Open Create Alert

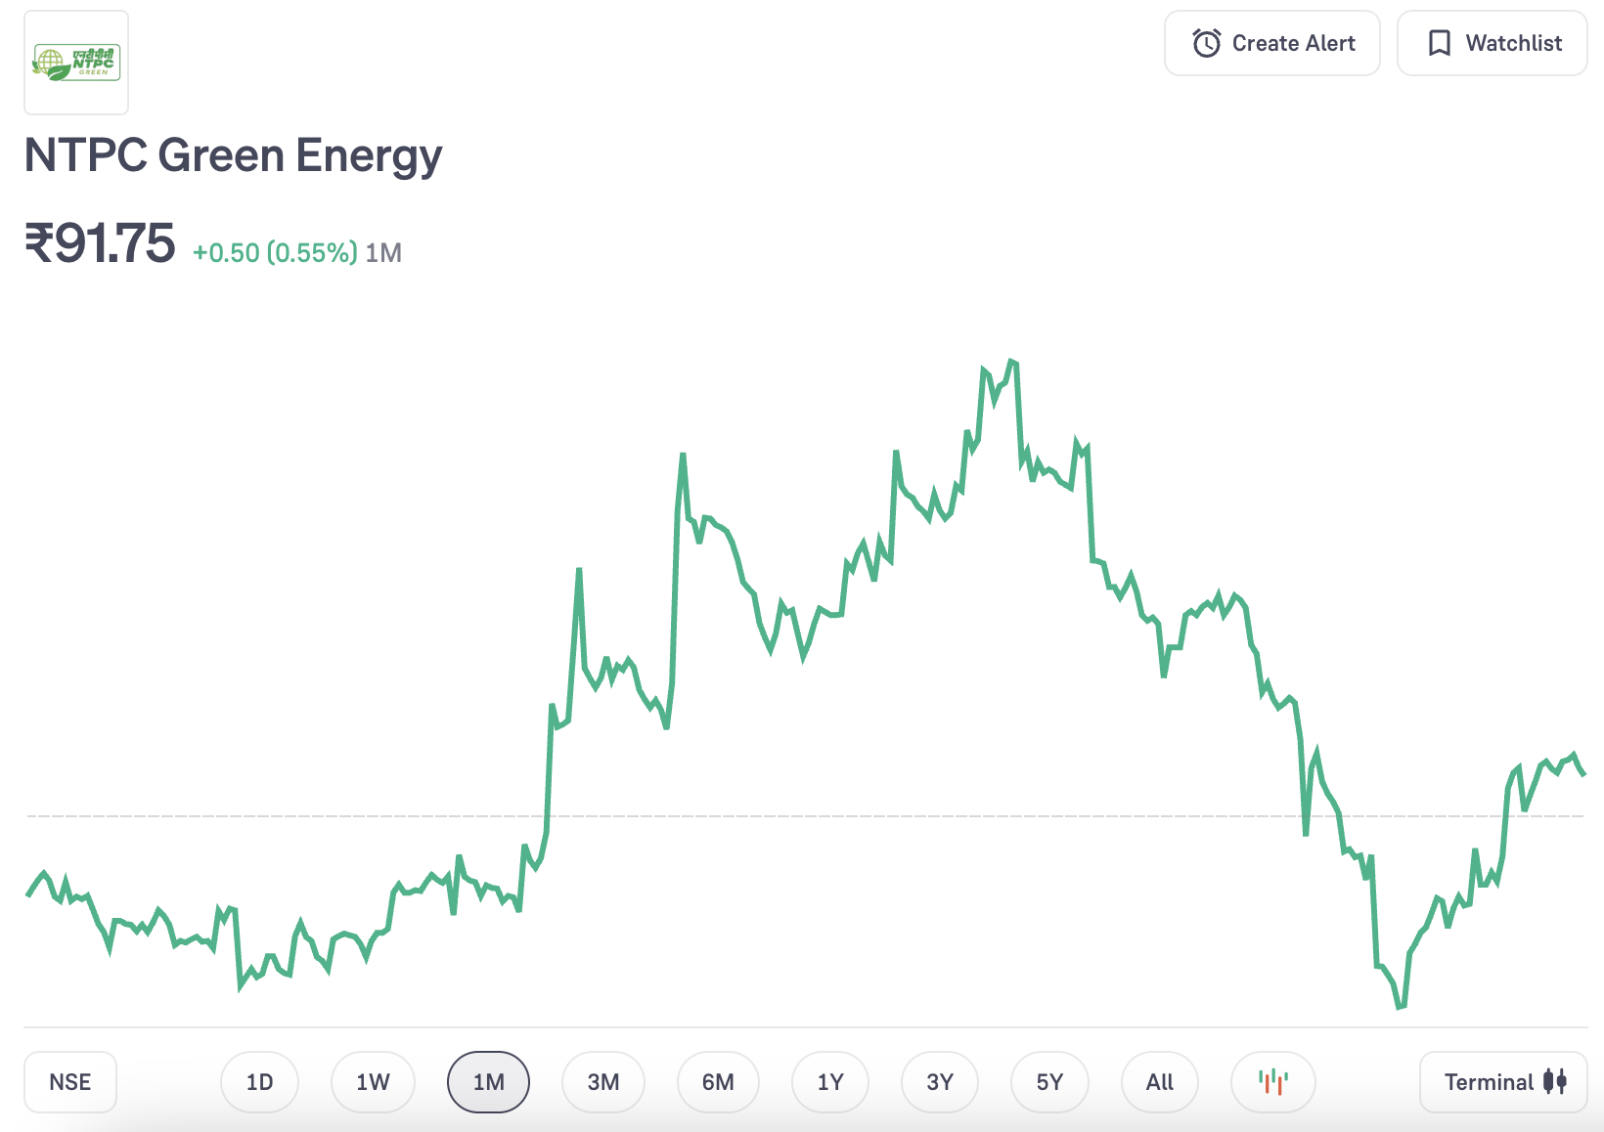[1271, 43]
